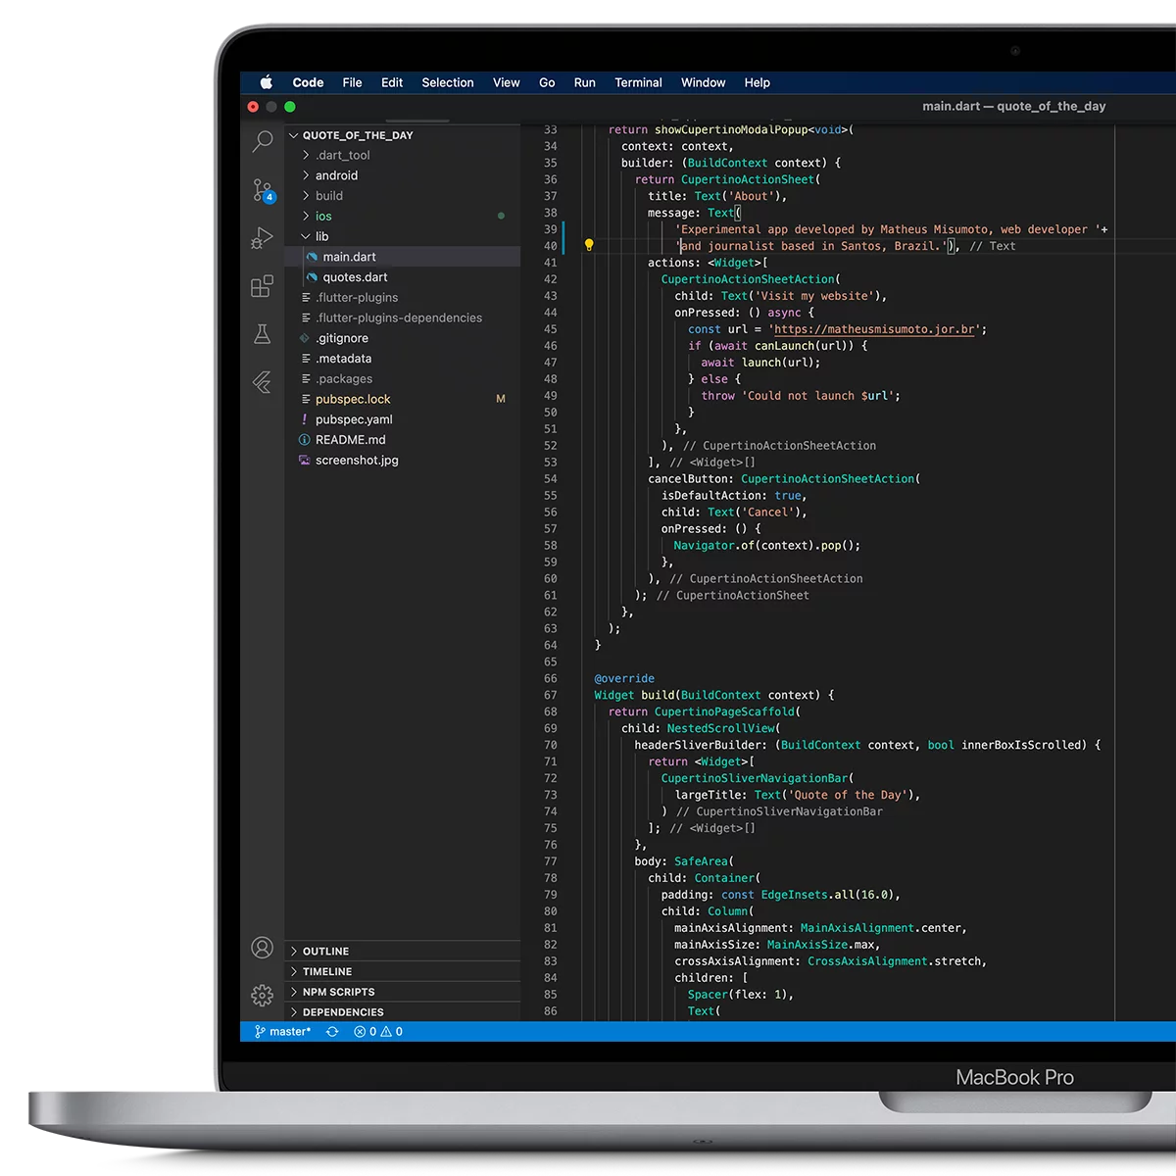Screen dimensions: 1176x1176
Task: Expand the build folder
Action: (x=402, y=196)
